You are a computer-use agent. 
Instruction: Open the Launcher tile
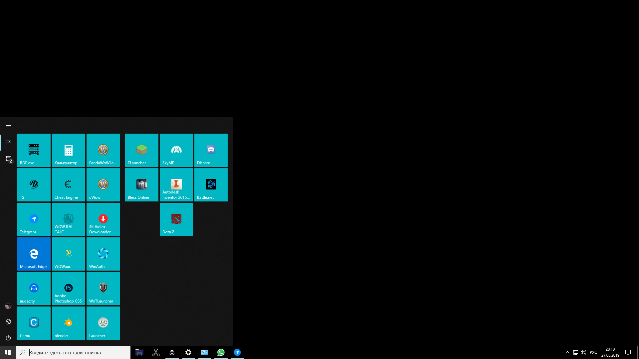103,323
